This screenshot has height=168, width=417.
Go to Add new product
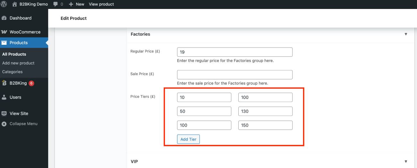click(x=18, y=63)
